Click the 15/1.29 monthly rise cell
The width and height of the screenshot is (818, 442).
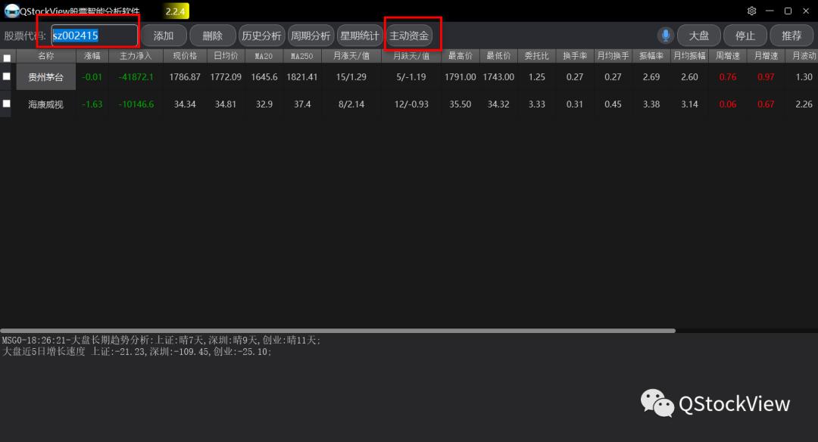coord(351,76)
